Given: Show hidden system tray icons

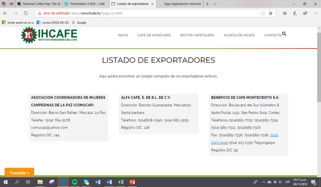Looking at the screenshot, I should 264,182.
